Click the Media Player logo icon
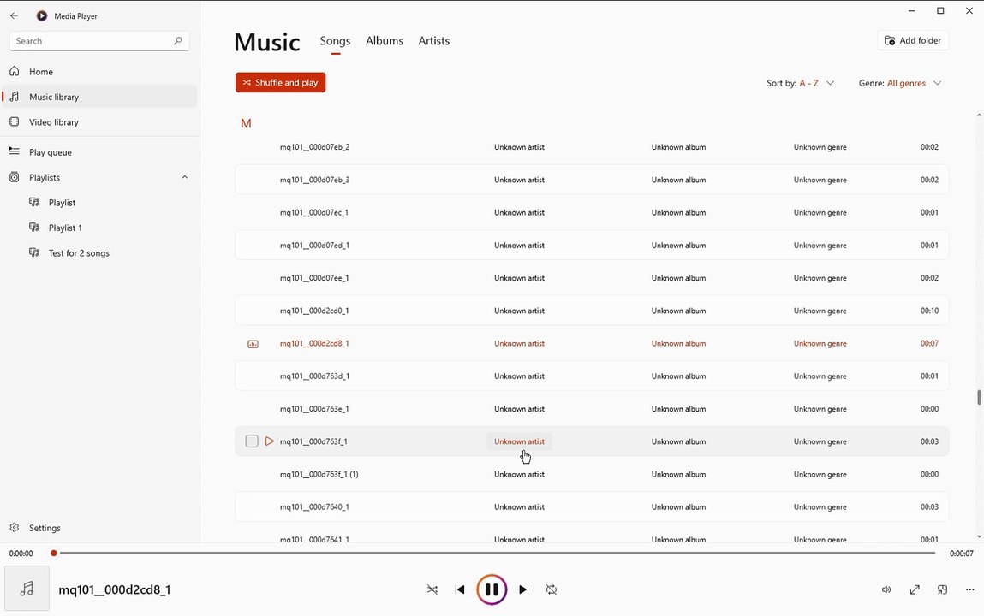This screenshot has width=984, height=616. point(41,15)
